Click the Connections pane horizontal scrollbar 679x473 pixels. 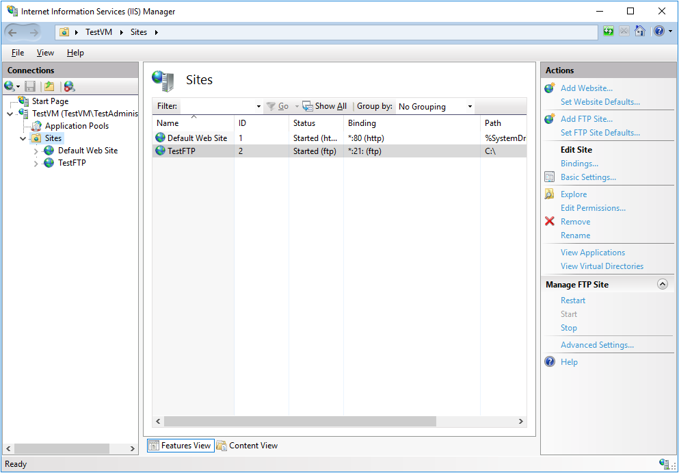pyautogui.click(x=62, y=448)
